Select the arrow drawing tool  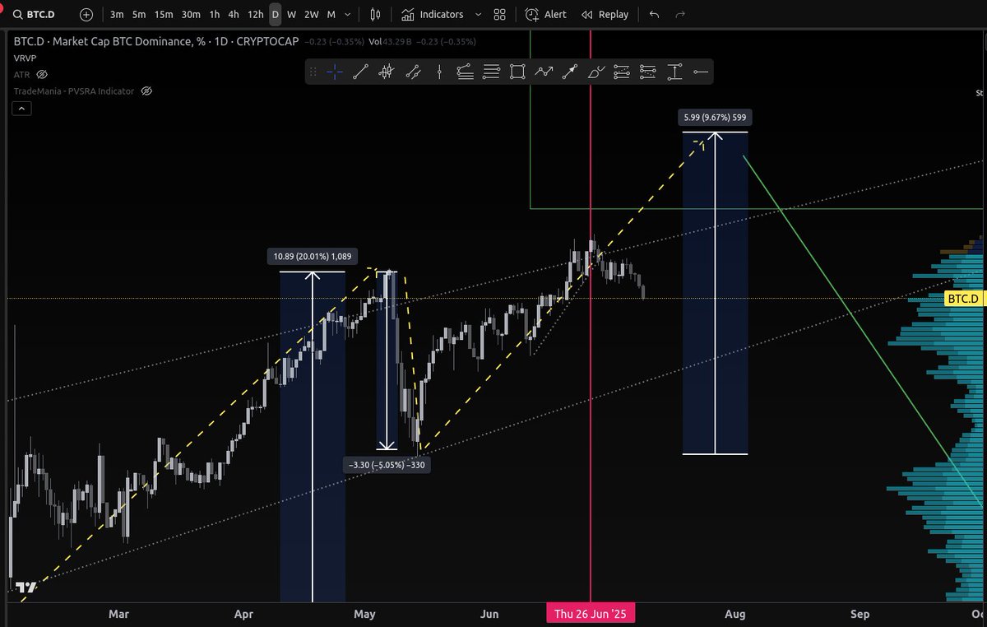coord(570,72)
